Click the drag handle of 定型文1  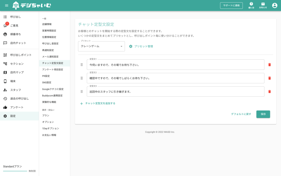(82, 65)
